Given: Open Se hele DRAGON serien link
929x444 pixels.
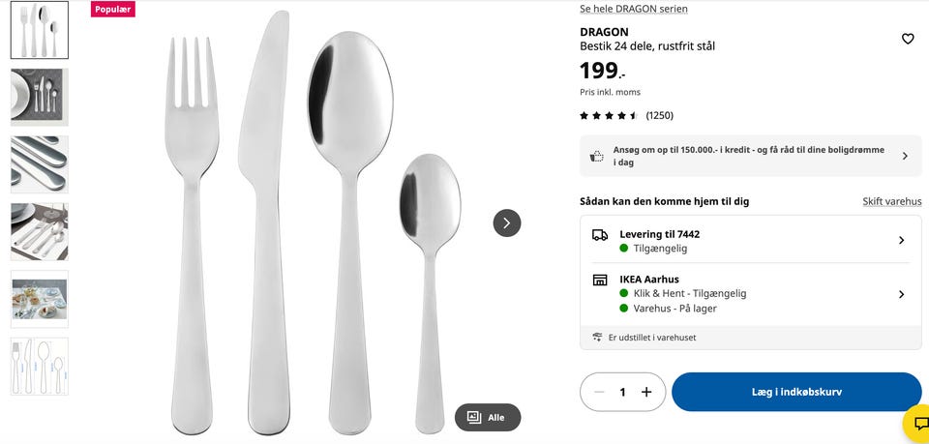Looking at the screenshot, I should pos(633,9).
